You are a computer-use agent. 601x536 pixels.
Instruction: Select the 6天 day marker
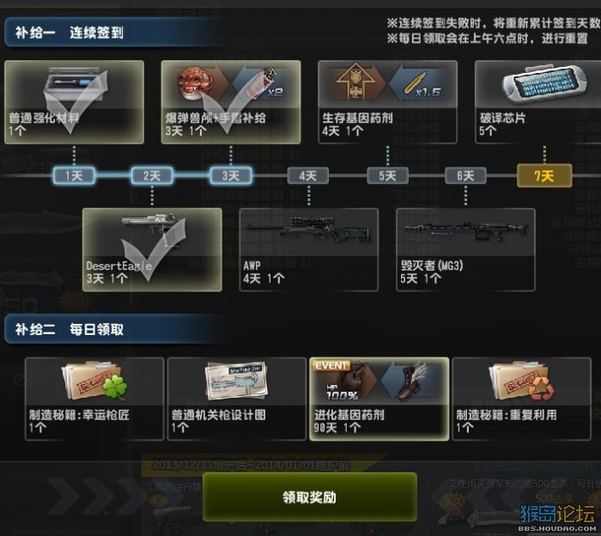pyautogui.click(x=465, y=176)
